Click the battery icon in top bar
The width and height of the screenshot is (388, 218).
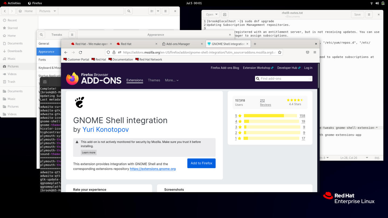[x=383, y=3]
